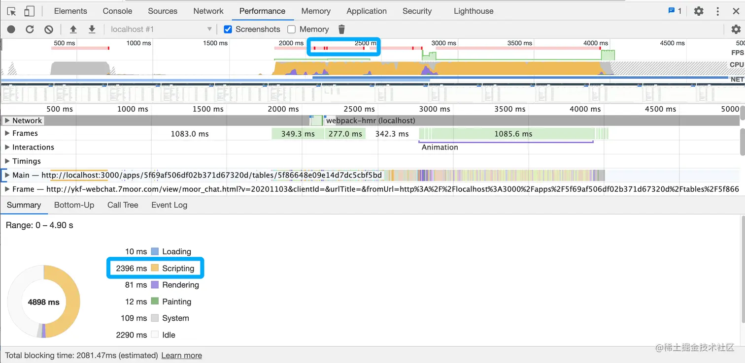Save the profile with the download arrow
The image size is (745, 363).
92,30
